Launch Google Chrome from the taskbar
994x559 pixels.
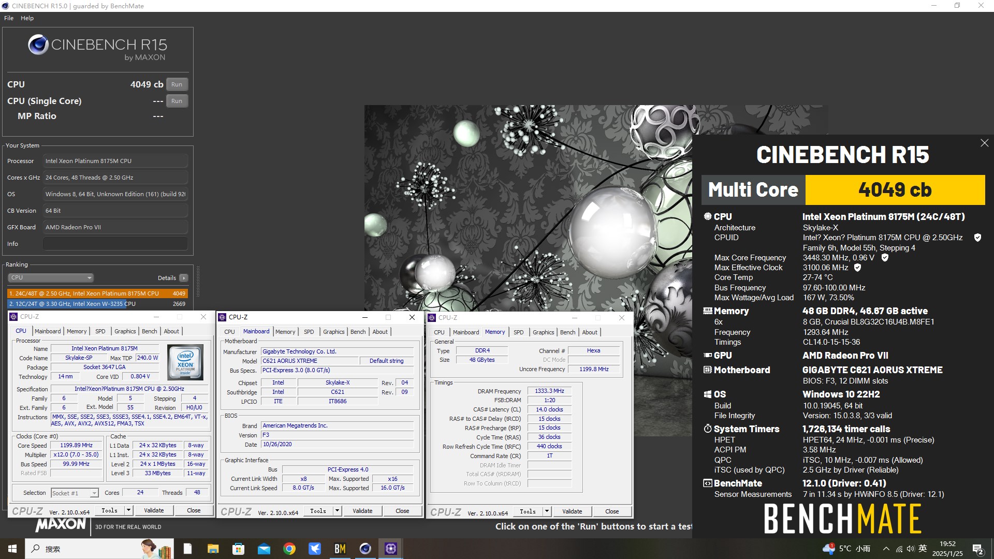click(289, 549)
